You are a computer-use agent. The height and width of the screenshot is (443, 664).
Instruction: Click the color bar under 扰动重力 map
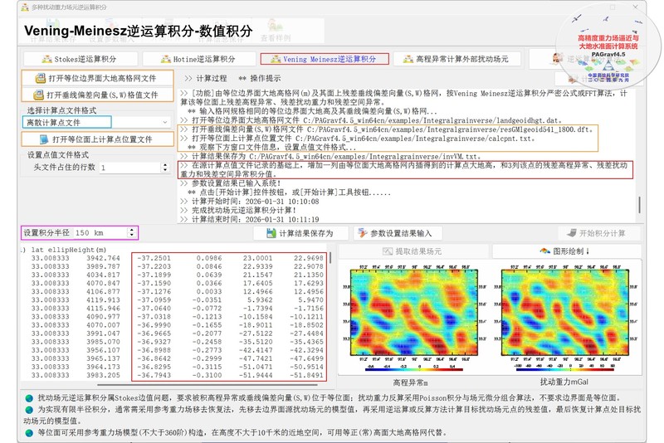coord(565,369)
